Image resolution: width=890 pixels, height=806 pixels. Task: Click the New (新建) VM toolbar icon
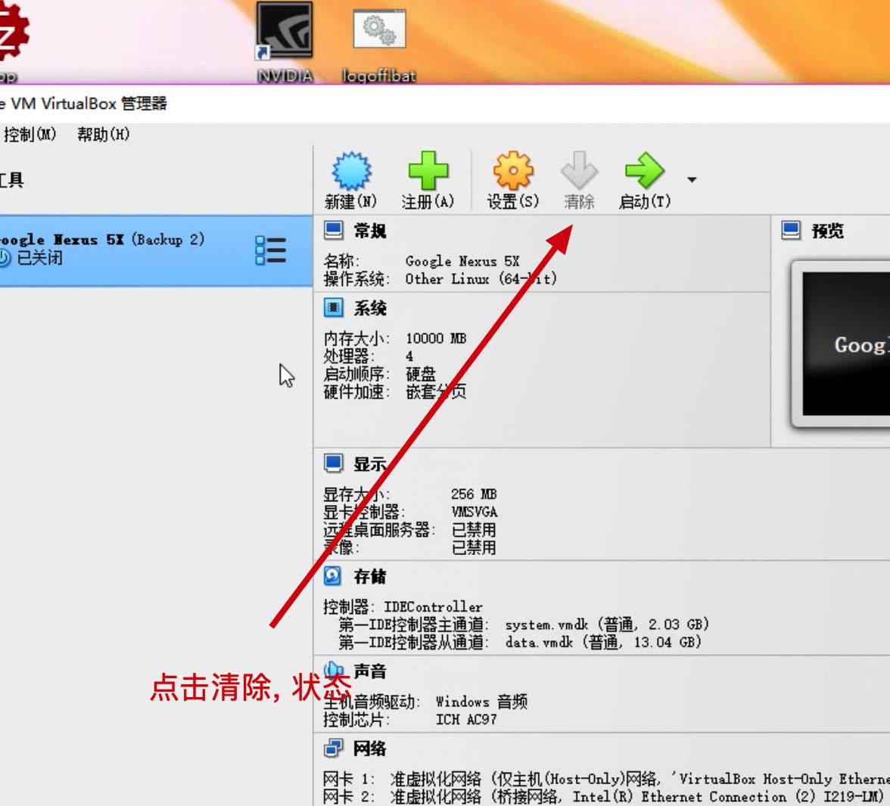click(351, 170)
